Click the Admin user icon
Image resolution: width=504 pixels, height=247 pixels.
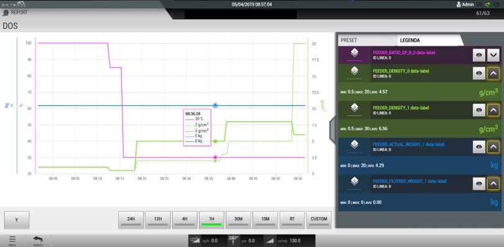tap(459, 4)
